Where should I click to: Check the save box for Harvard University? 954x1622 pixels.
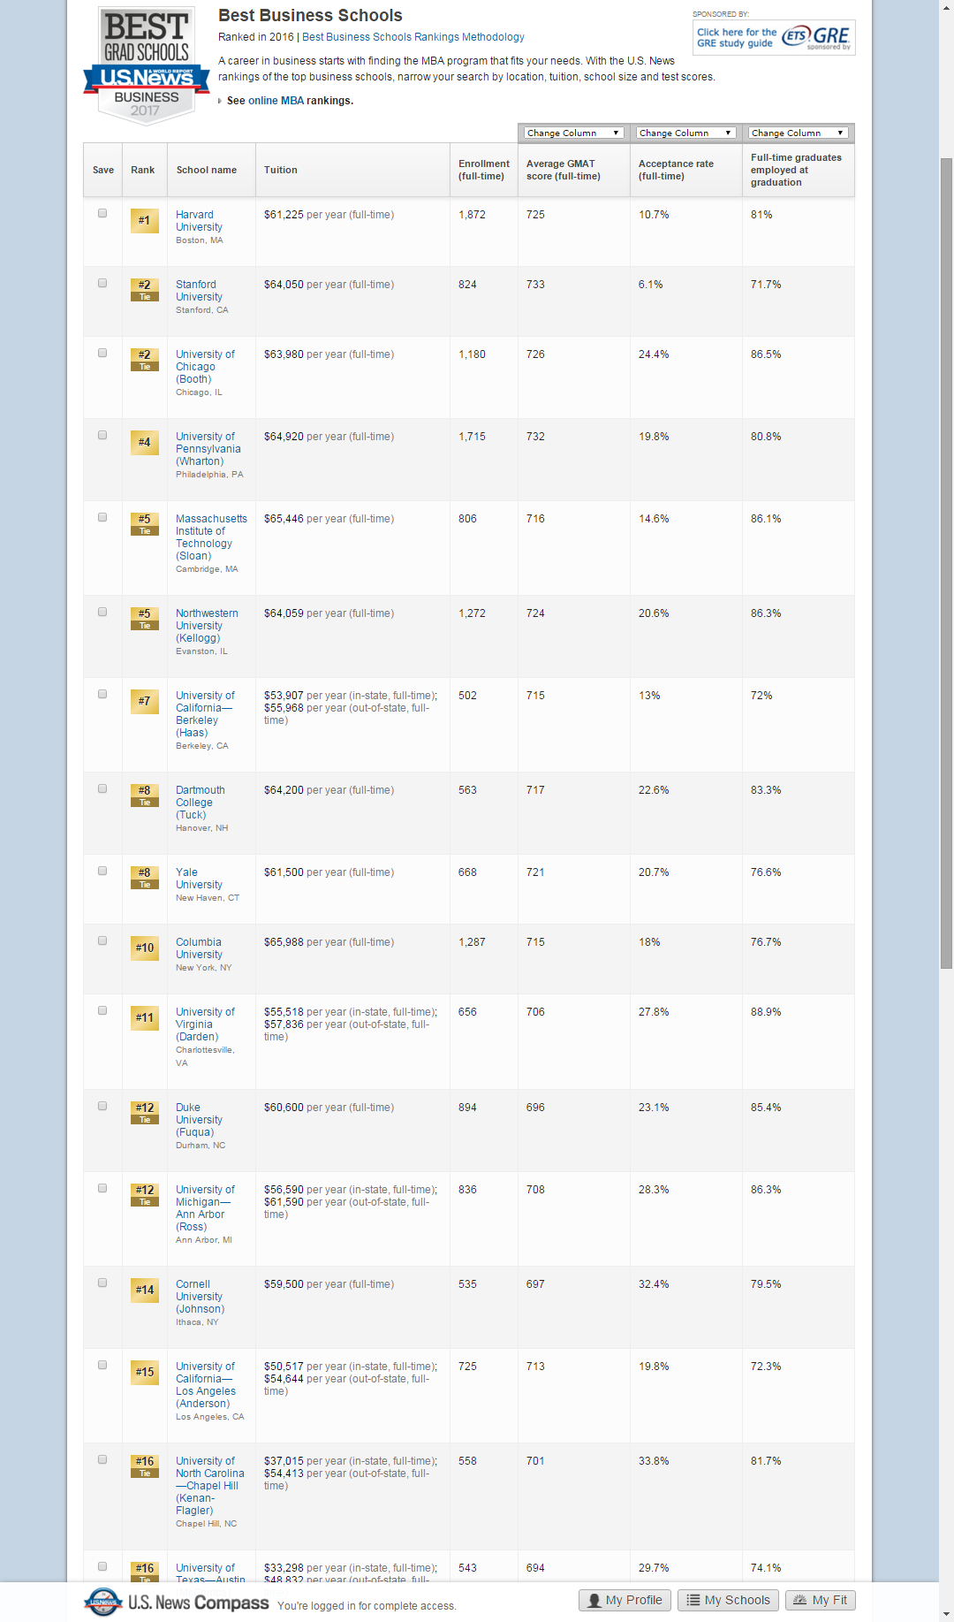point(102,213)
